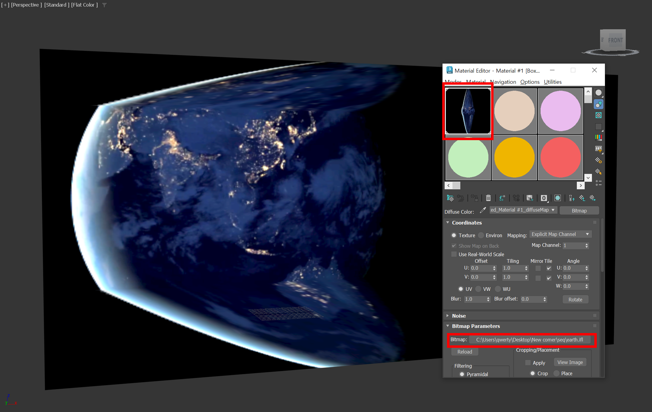This screenshot has height=412, width=652.
Task: Click the Go to Parent icon
Action: click(582, 198)
